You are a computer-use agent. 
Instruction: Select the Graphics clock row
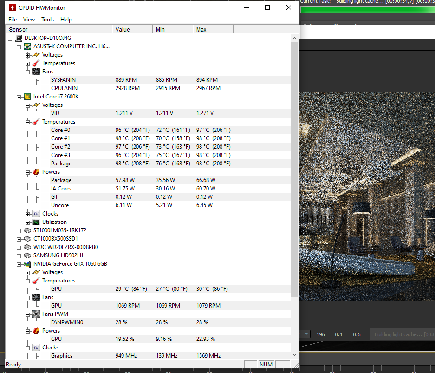(x=171, y=356)
